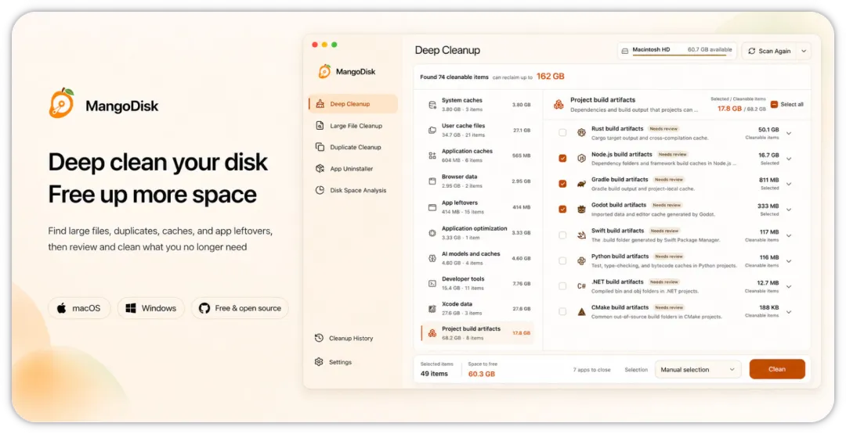Switch to Duplicate Cleanup
Viewport: 846px width, 434px height.
click(352, 147)
